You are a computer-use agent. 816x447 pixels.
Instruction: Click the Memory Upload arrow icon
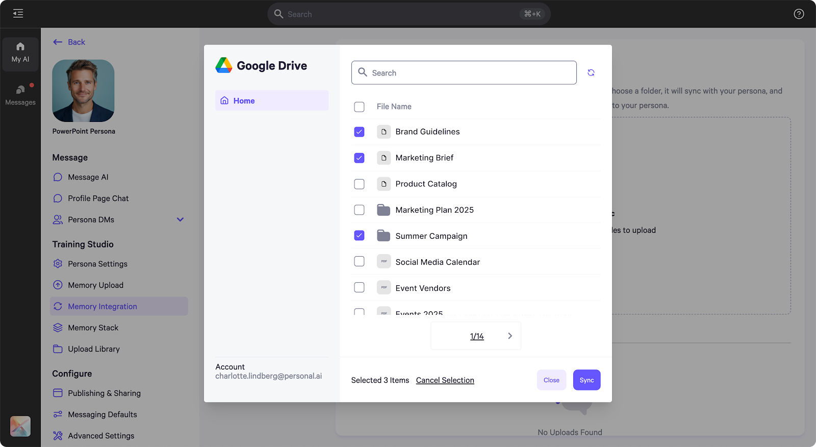point(58,285)
